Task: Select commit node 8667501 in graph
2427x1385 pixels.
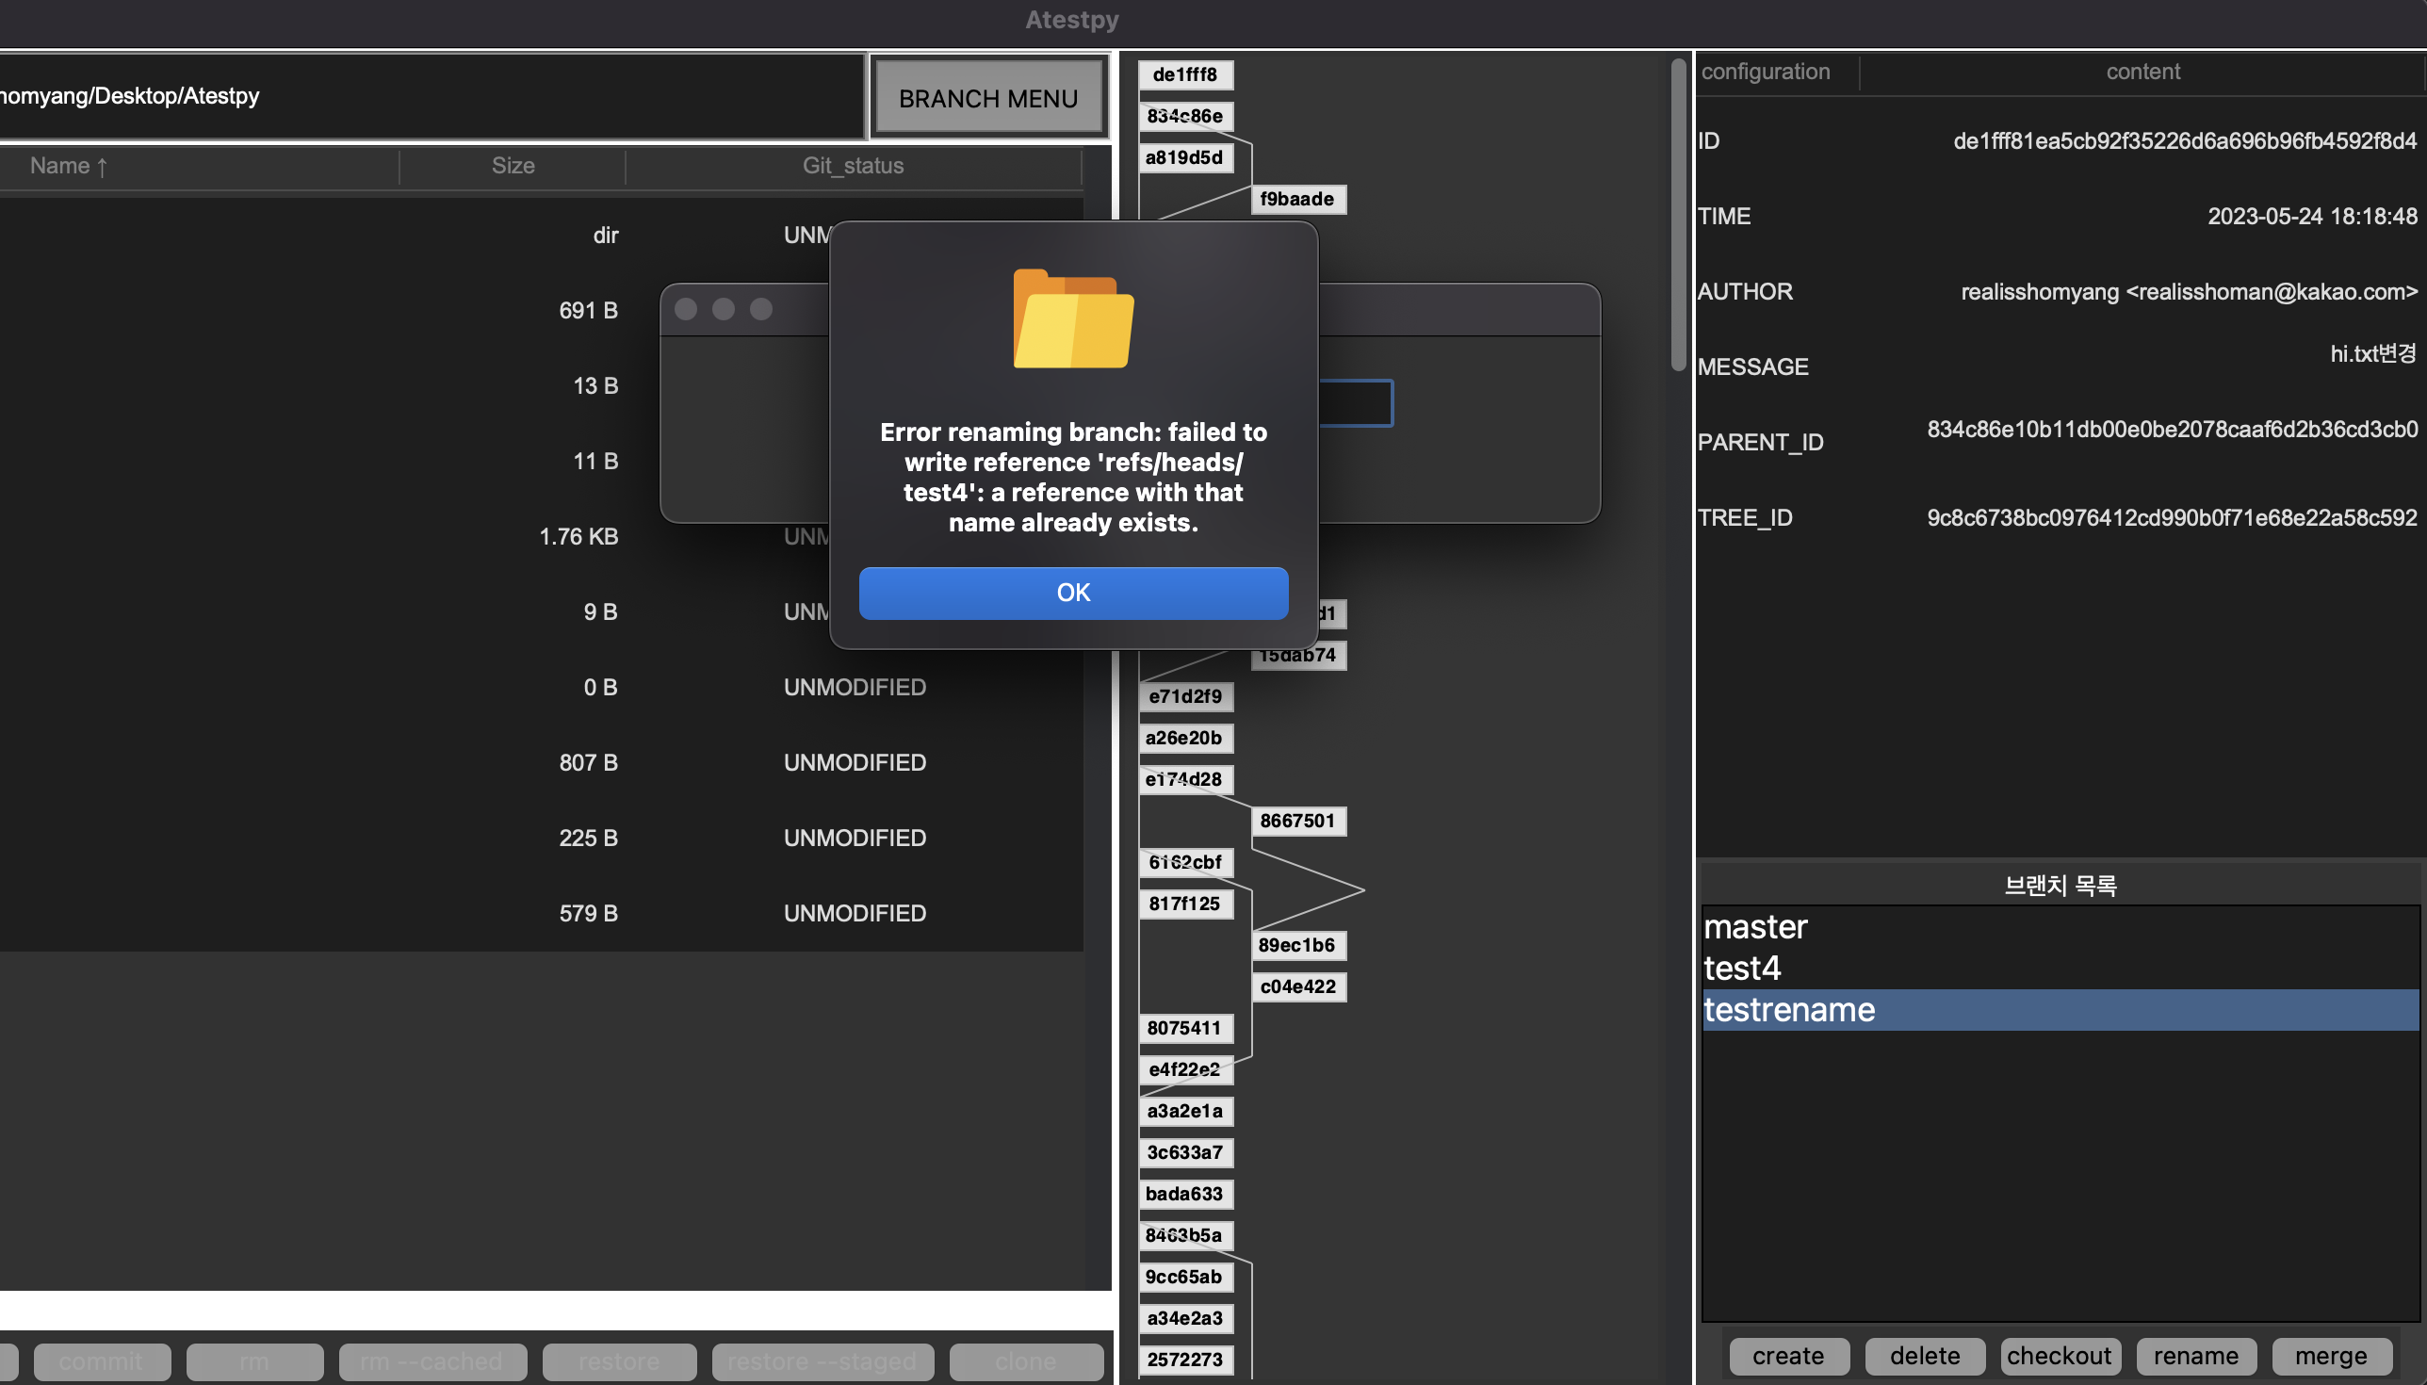Action: pyautogui.click(x=1297, y=821)
